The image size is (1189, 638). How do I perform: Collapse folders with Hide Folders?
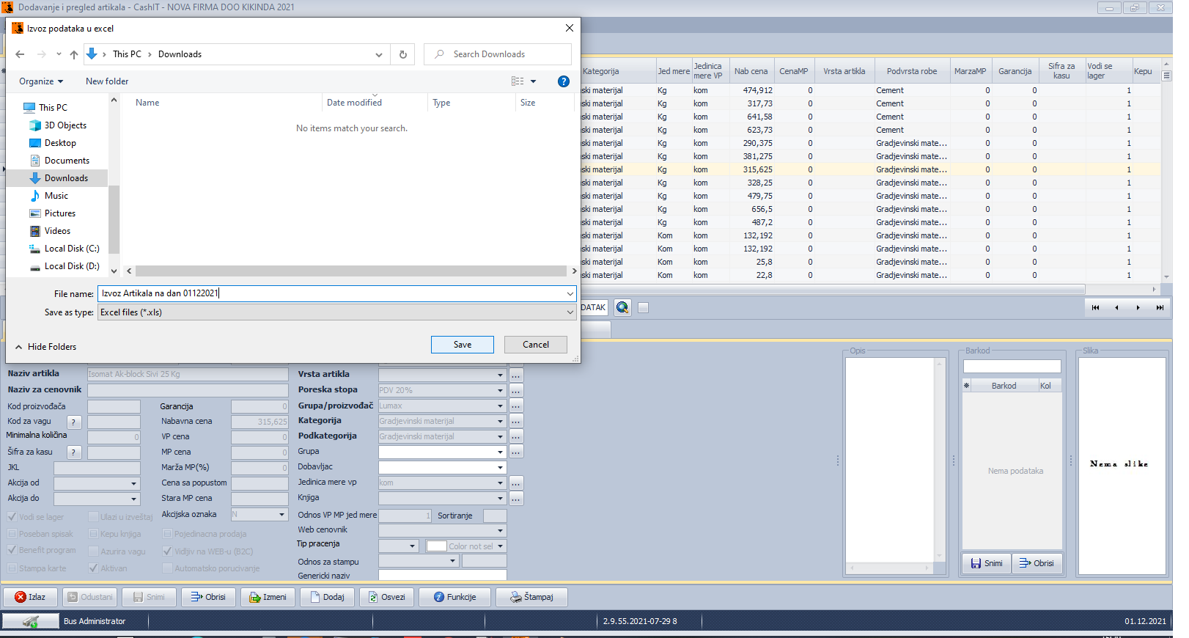45,347
